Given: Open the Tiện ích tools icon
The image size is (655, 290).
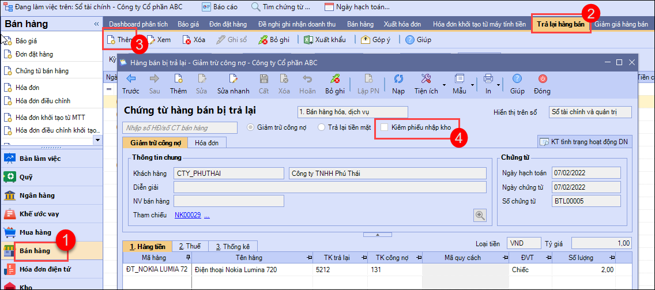Looking at the screenshot, I should point(426,79).
